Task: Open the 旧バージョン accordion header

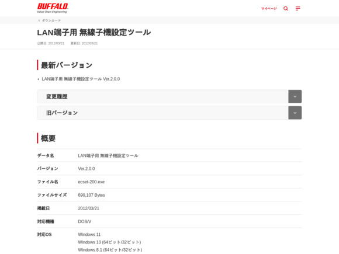Action: pos(169,113)
